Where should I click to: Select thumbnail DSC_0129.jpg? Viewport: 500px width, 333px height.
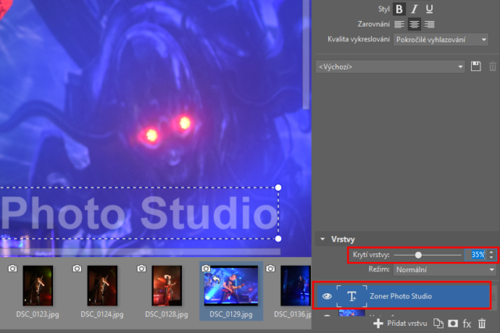(231, 286)
